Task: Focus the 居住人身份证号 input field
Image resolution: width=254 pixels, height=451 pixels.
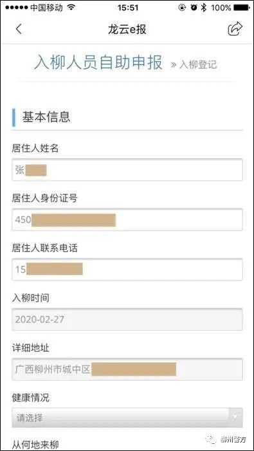Action: (127, 220)
